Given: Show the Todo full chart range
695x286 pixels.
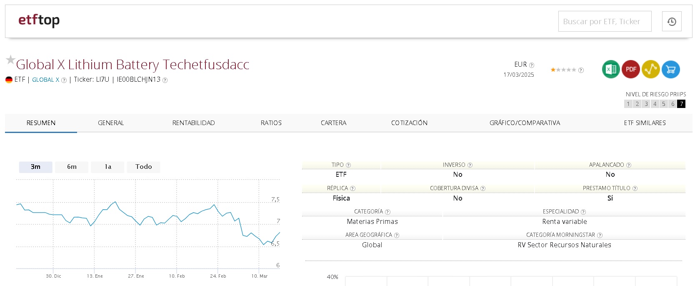Looking at the screenshot, I should tap(143, 167).
